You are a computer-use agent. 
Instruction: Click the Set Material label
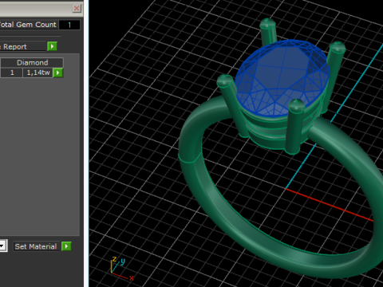36,246
